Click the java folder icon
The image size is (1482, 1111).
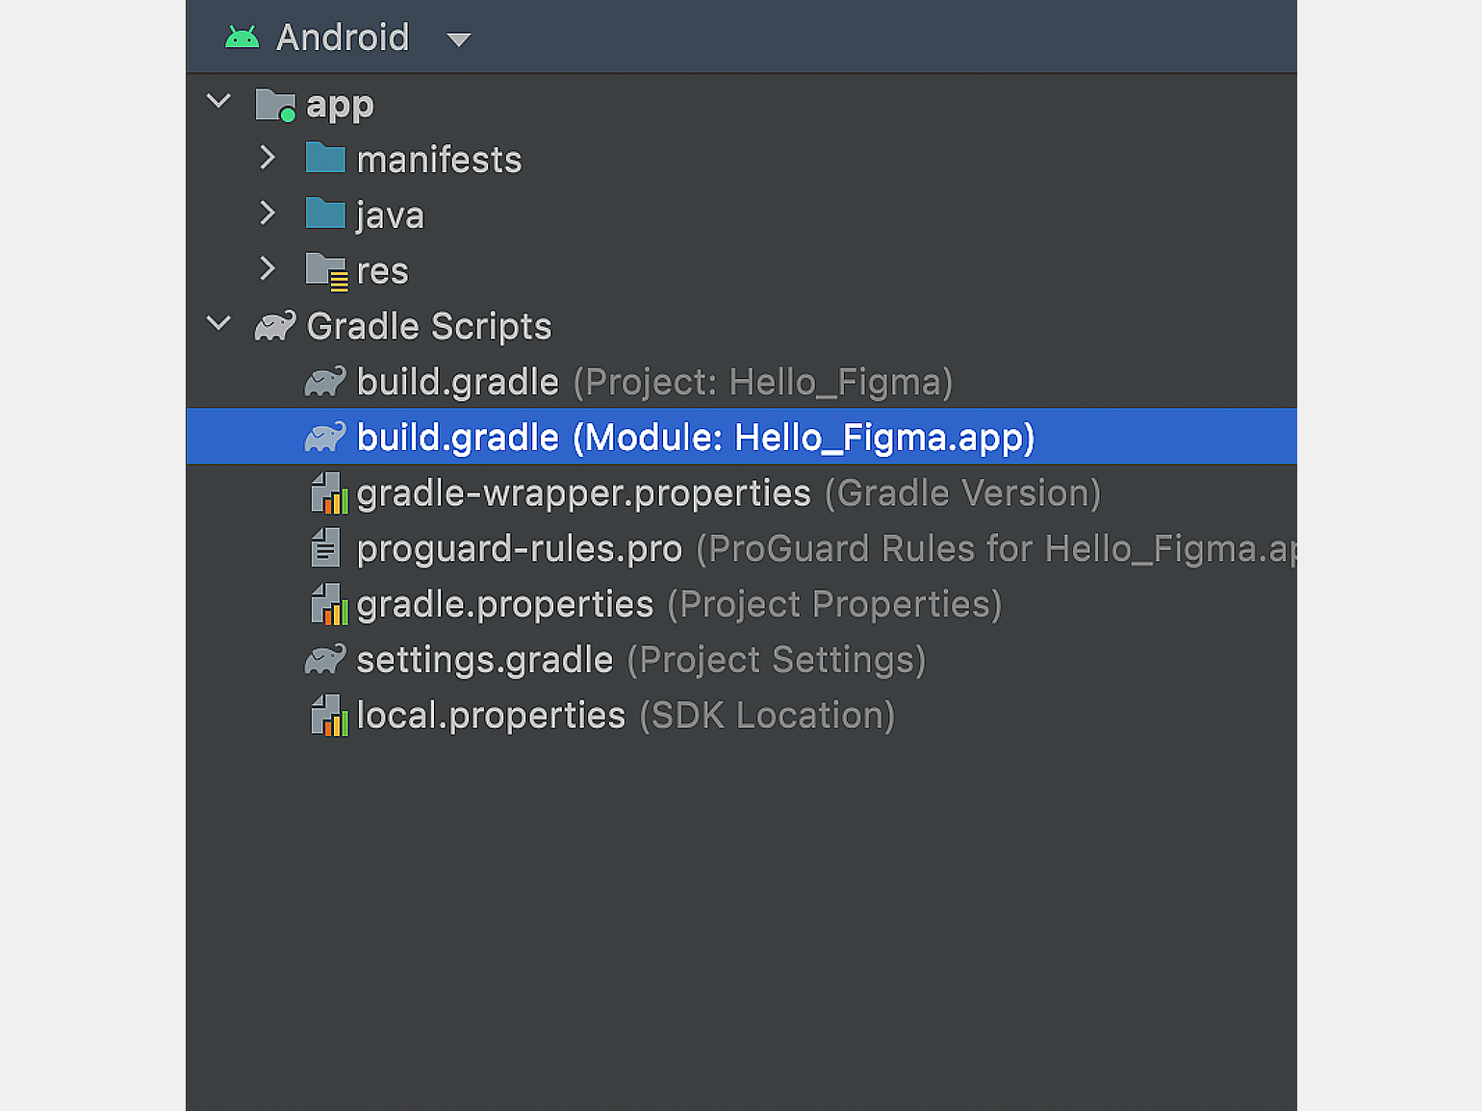coord(325,214)
